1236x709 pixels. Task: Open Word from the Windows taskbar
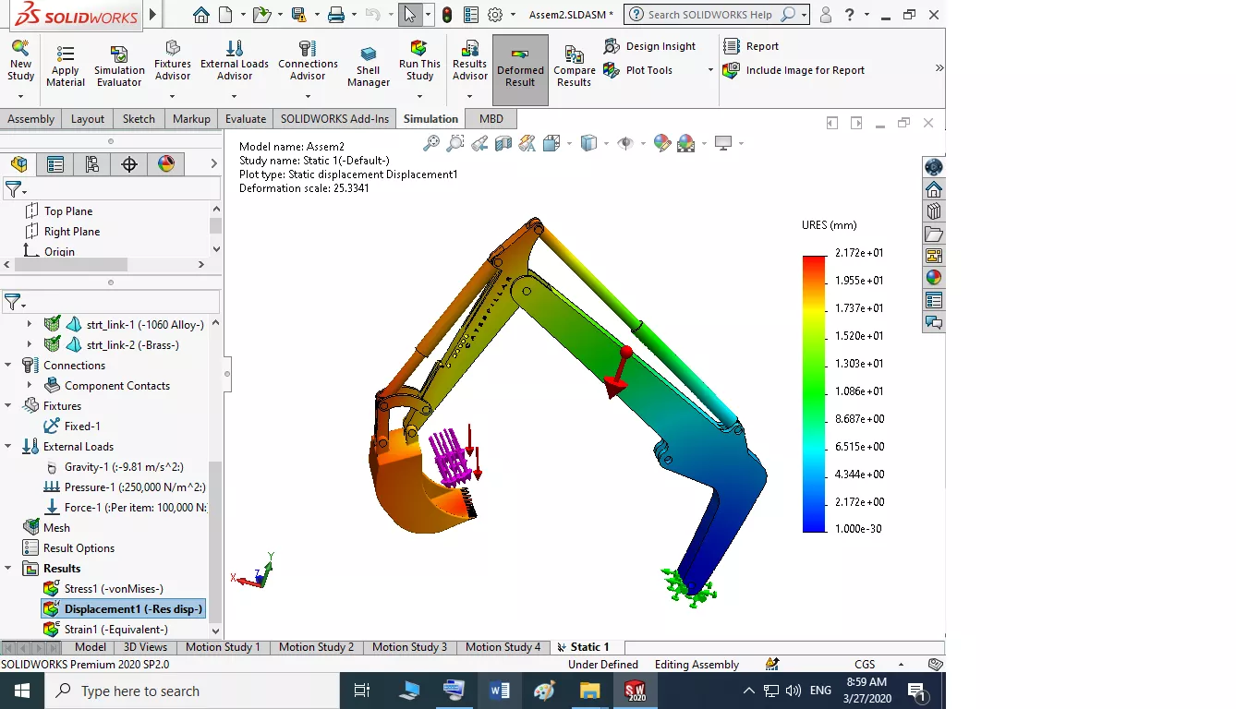tap(500, 691)
